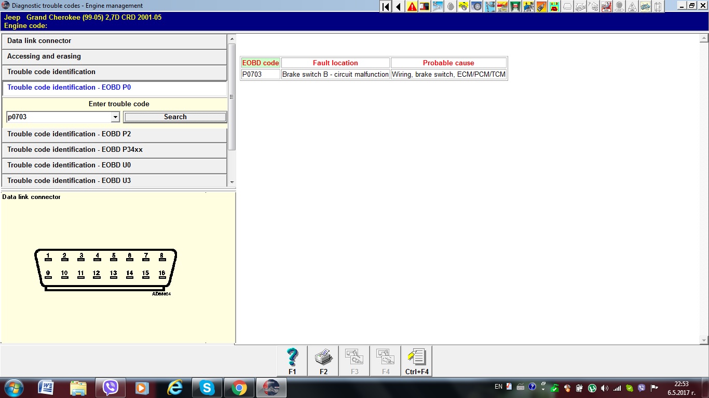The height and width of the screenshot is (398, 709).
Task: Open Viber from the taskbar
Action: pyautogui.click(x=111, y=388)
